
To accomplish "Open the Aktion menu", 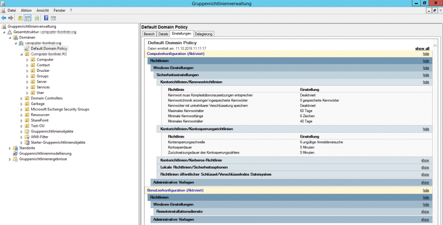I will (26, 10).
